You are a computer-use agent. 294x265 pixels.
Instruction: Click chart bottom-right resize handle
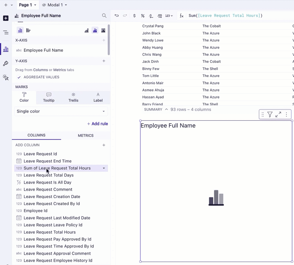point(292,261)
